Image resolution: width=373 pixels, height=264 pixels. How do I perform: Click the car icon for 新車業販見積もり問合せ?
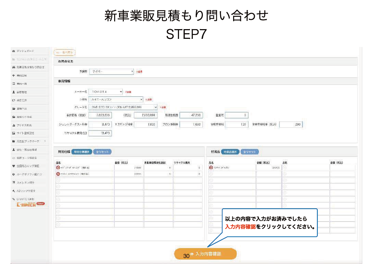[13, 67]
